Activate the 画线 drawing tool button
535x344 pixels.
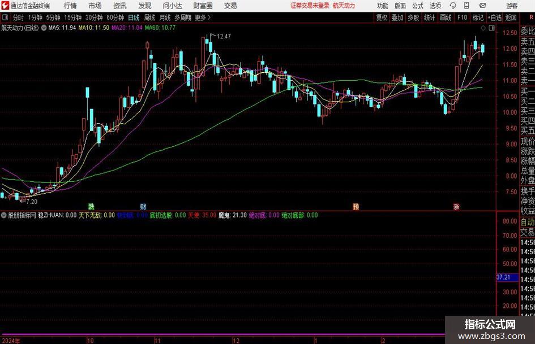(x=446, y=18)
